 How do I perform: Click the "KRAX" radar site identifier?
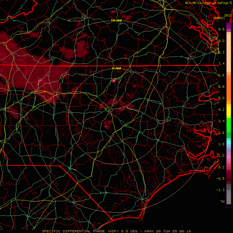pyautogui.click(x=149, y=231)
